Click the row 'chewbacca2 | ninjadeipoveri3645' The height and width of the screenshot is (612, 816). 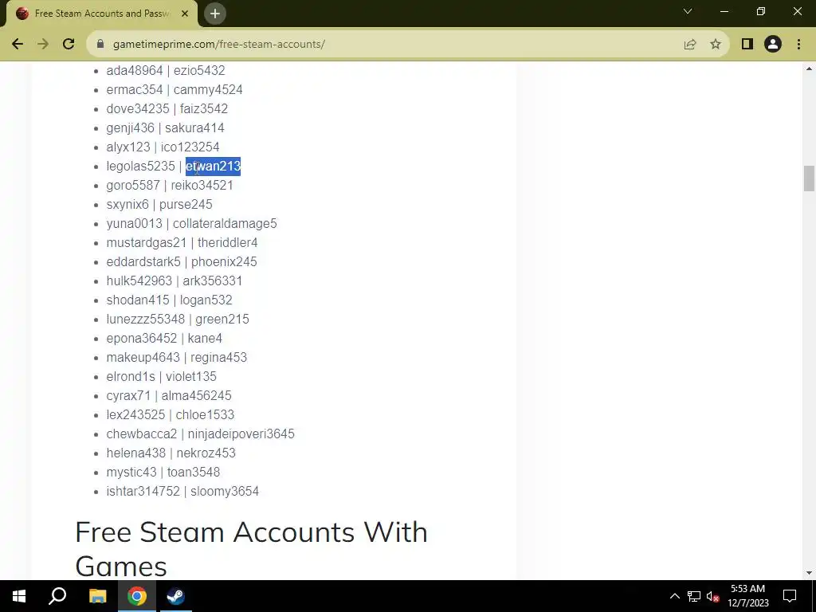200,434
